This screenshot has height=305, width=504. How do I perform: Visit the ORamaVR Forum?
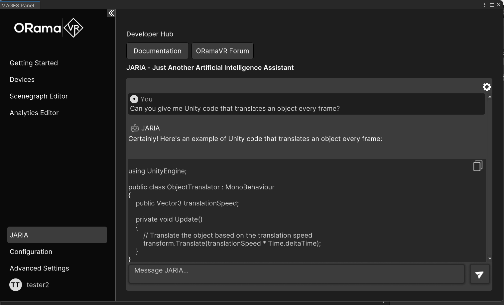tap(222, 51)
